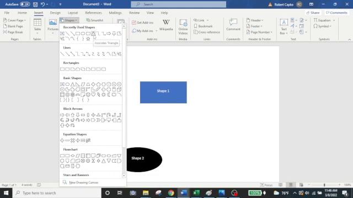Expand the Page Number dropdown
This screenshot has width=353, height=198.
tap(259, 32)
